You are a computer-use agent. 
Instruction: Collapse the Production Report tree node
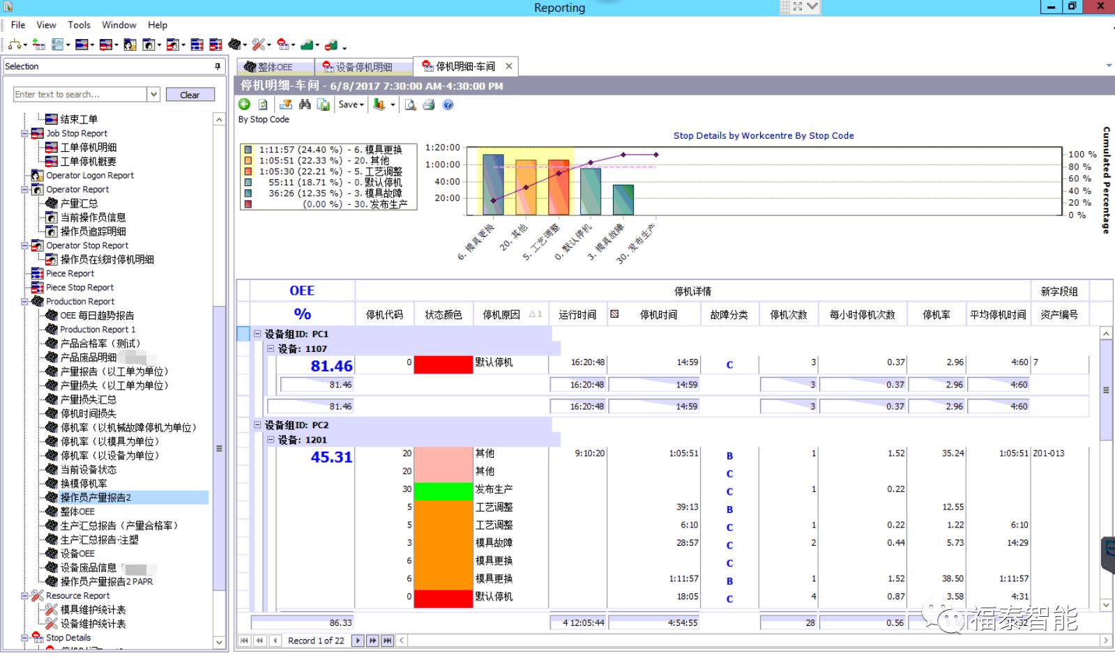(x=25, y=302)
